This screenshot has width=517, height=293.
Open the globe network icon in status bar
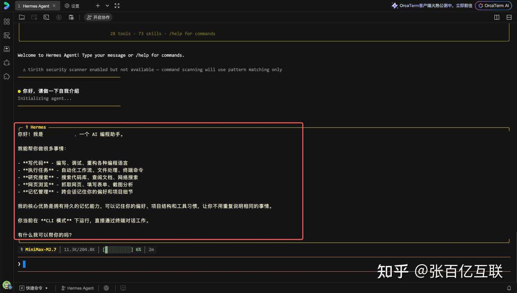click(x=106, y=288)
